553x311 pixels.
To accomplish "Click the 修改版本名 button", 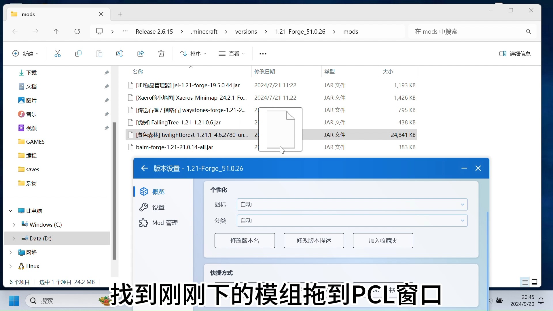I will click(x=245, y=240).
